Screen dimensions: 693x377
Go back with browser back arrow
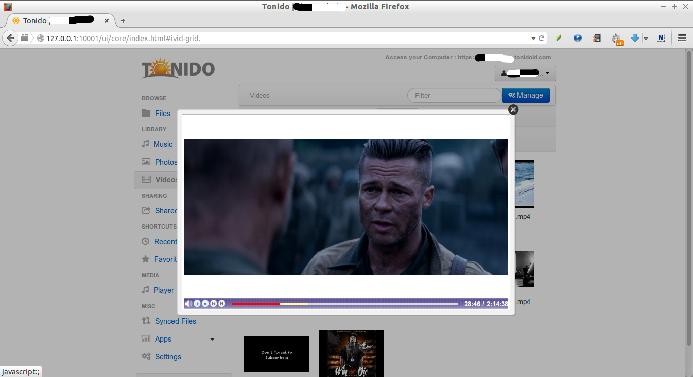point(10,38)
